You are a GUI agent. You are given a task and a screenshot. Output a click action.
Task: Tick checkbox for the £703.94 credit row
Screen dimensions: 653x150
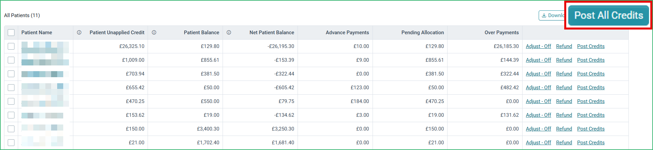[x=11, y=74]
